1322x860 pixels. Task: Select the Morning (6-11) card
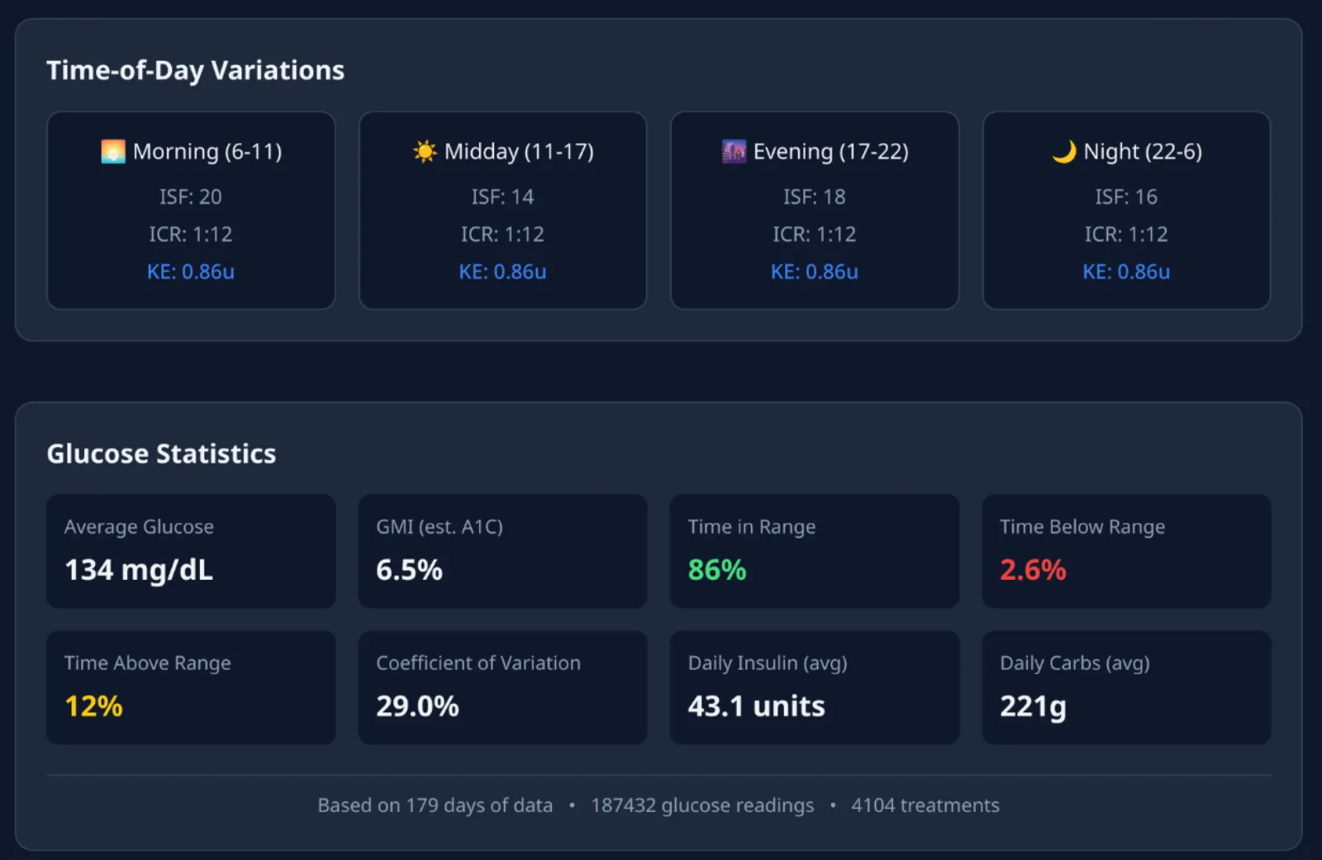pyautogui.click(x=191, y=211)
